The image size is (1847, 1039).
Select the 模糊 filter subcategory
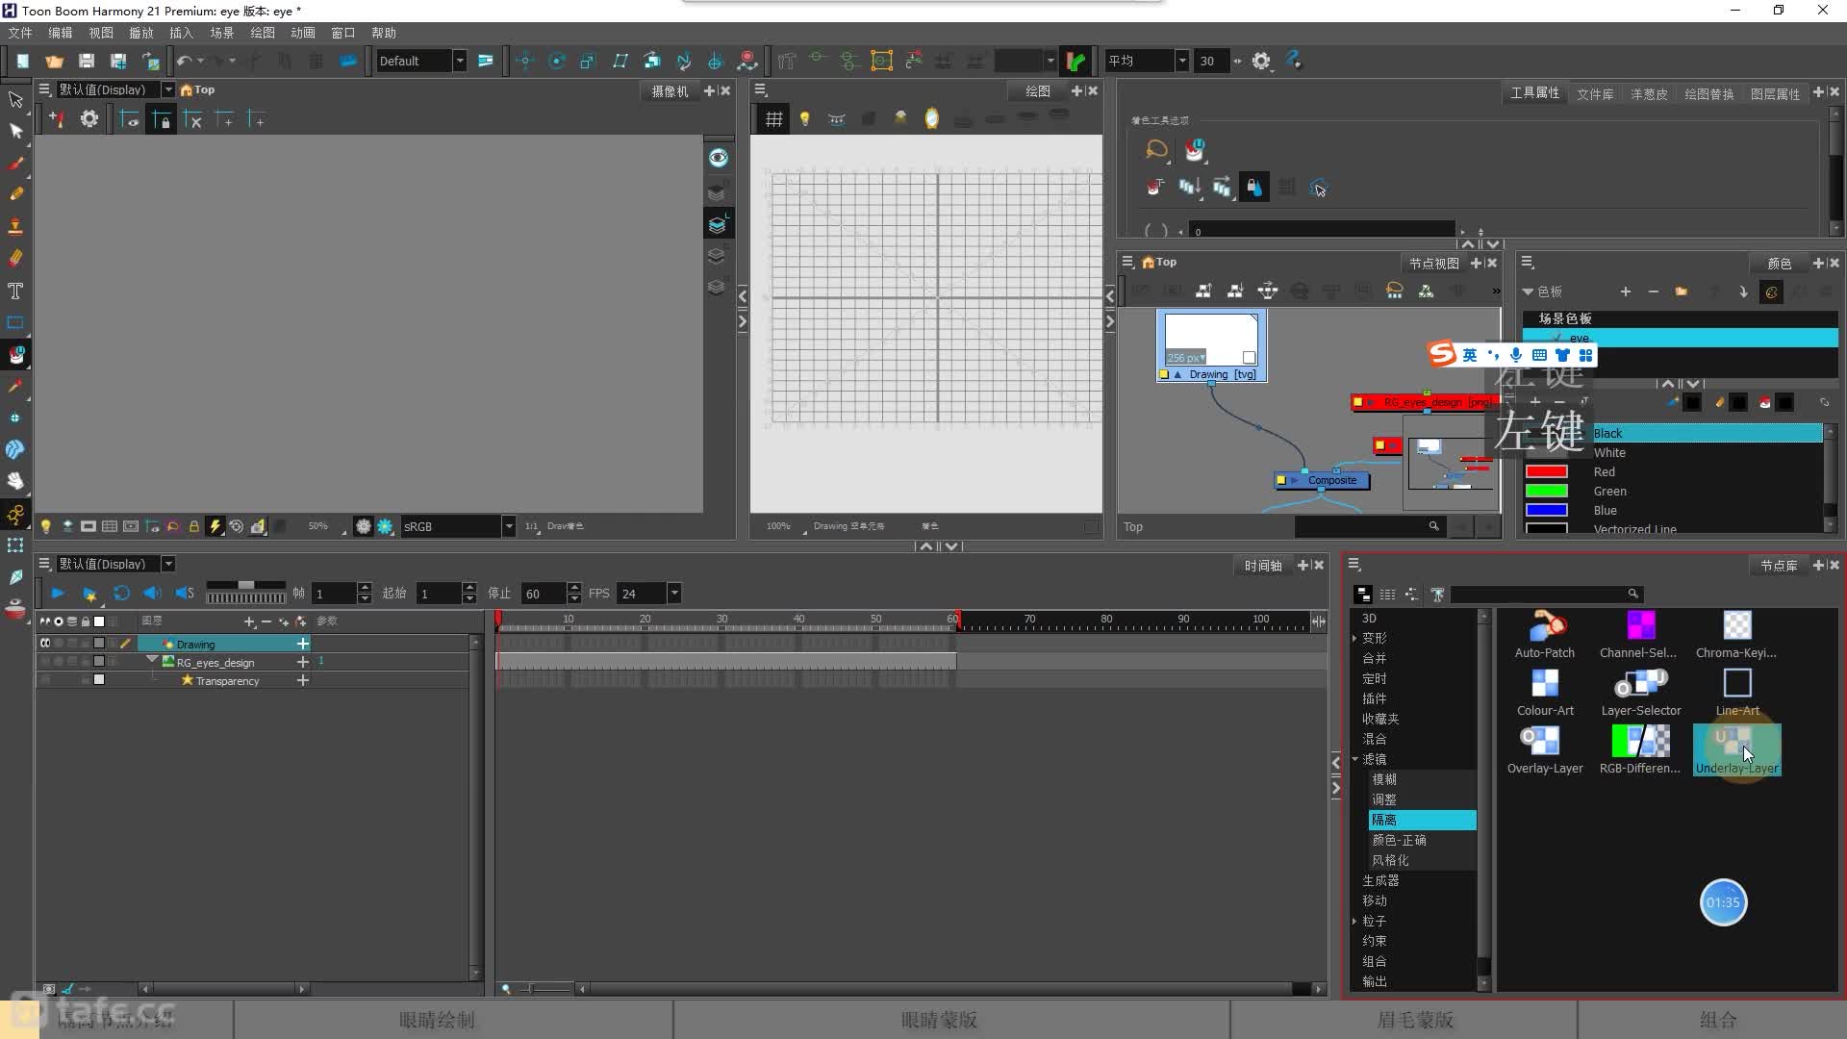tap(1422, 779)
